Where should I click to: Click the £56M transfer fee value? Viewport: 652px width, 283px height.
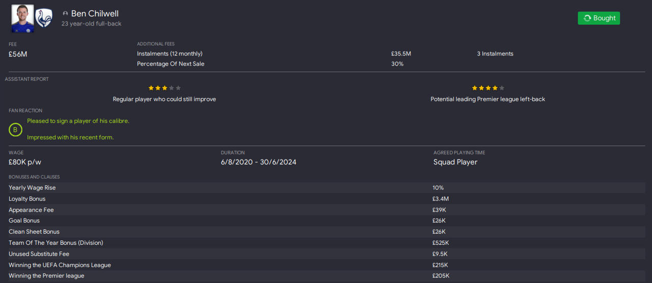click(18, 54)
